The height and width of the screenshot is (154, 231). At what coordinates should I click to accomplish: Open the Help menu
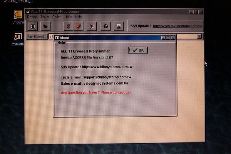[78, 17]
